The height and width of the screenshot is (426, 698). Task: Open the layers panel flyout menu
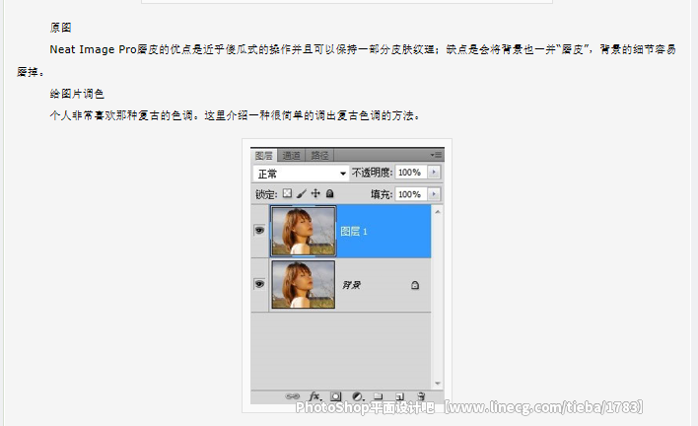click(x=436, y=155)
